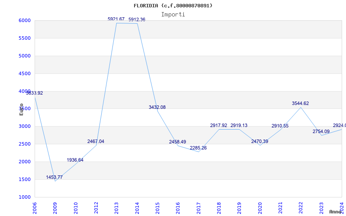This screenshot has height=216, width=346.
Task: Click the y-axis tick 4500
Action: pyautogui.click(x=25, y=73)
